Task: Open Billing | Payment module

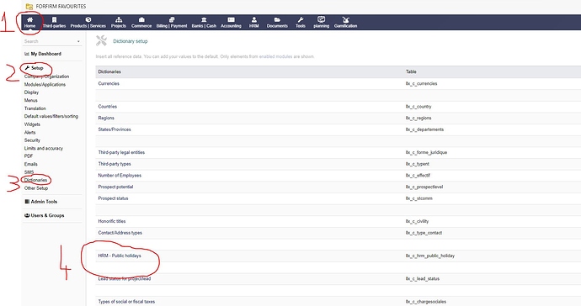Action: pos(172,23)
